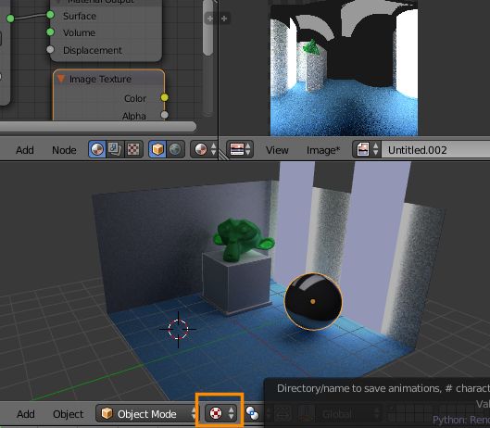Click the plus region toggle in image editor
The height and width of the screenshot is (428, 490).
224,19
